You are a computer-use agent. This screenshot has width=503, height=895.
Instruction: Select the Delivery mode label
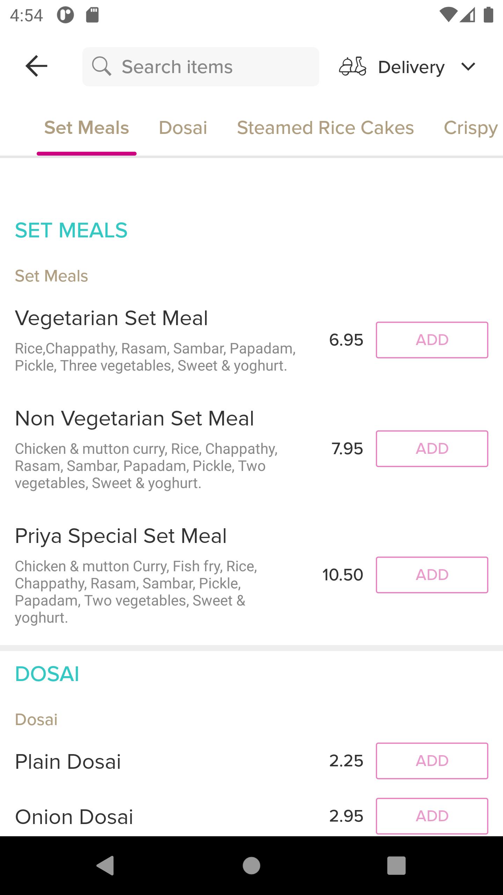411,67
